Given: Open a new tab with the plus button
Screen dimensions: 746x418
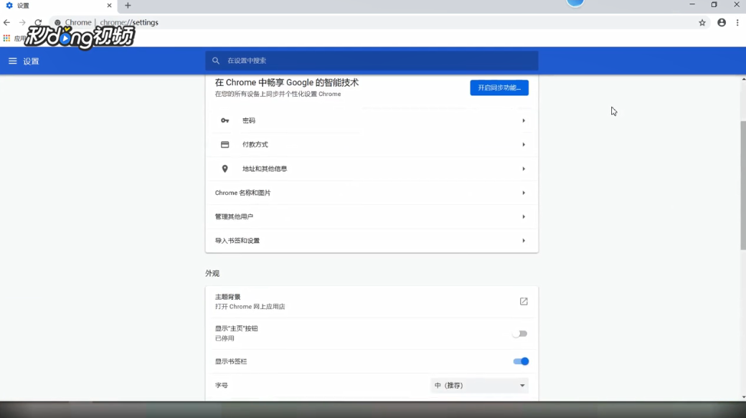Looking at the screenshot, I should pyautogui.click(x=128, y=6).
